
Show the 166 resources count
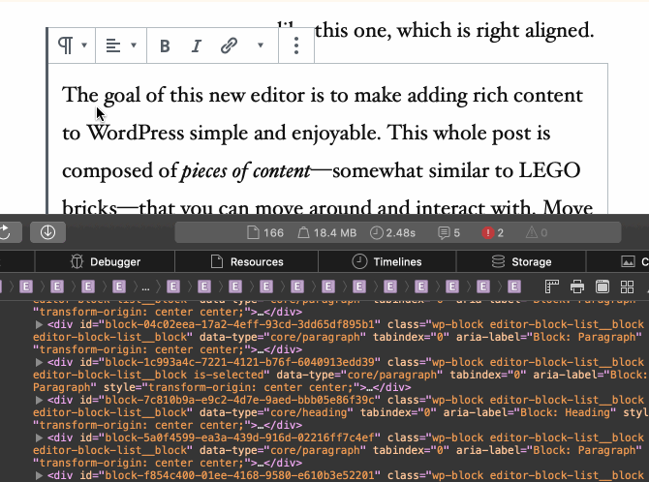264,233
